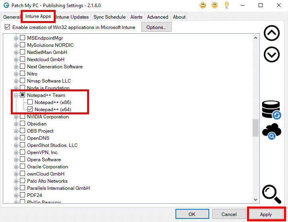Click the happy smiley face icon
Screen dimensions: 288x222
pyautogui.click(x=203, y=5)
